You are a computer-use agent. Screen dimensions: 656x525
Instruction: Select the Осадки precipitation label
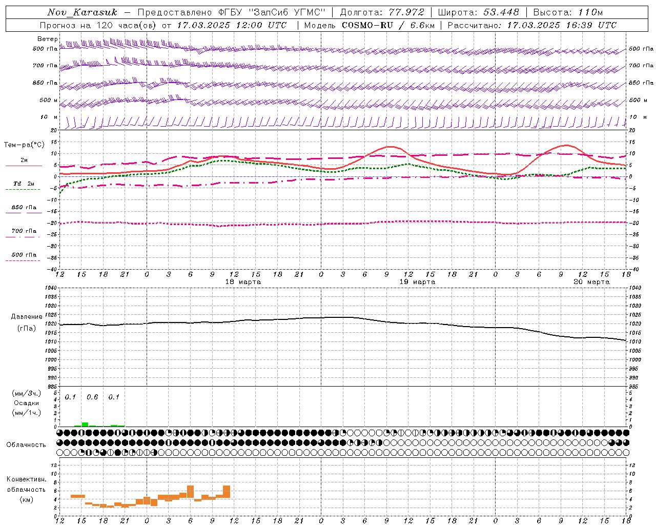tap(27, 403)
